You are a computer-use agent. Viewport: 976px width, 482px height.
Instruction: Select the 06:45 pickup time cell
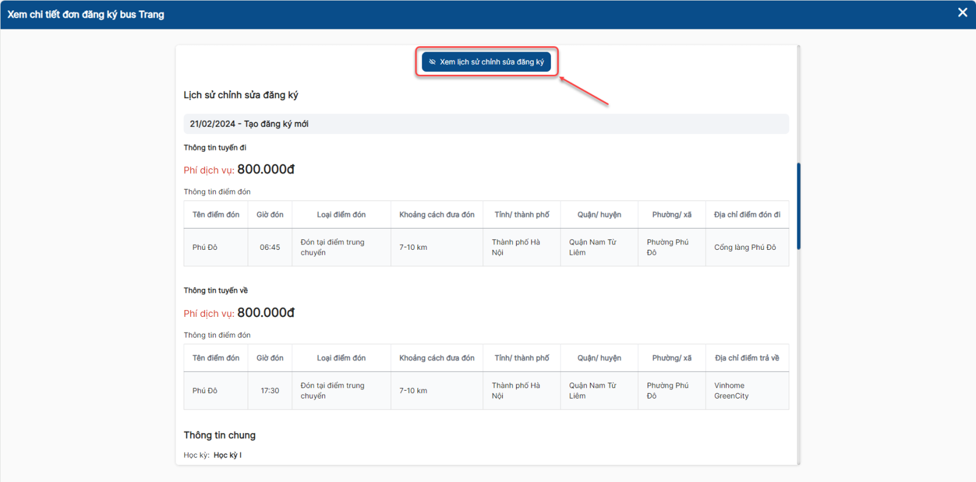tap(270, 247)
